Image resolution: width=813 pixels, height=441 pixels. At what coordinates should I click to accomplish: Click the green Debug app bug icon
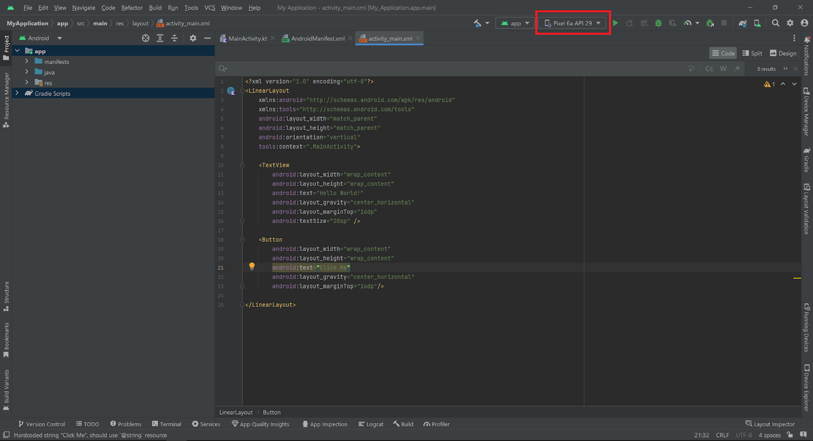[x=659, y=23]
